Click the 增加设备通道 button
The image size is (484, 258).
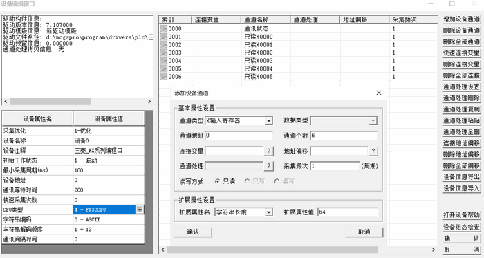tap(461, 19)
